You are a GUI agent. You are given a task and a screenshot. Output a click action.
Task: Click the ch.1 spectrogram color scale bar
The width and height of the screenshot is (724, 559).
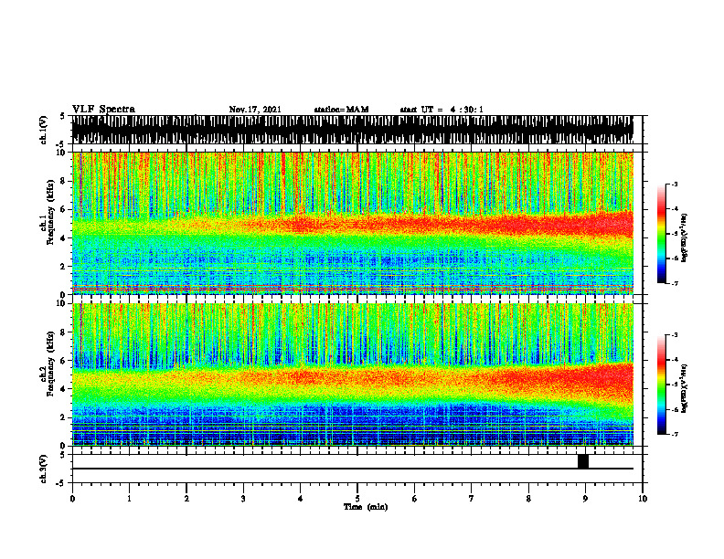pos(661,234)
